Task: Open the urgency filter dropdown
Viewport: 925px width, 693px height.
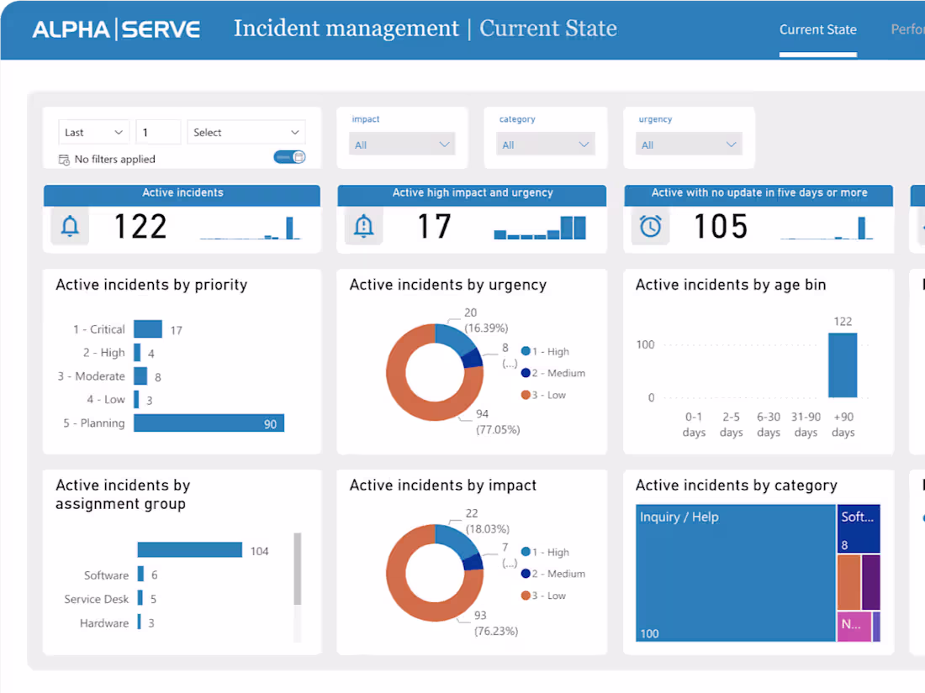Action: 689,144
